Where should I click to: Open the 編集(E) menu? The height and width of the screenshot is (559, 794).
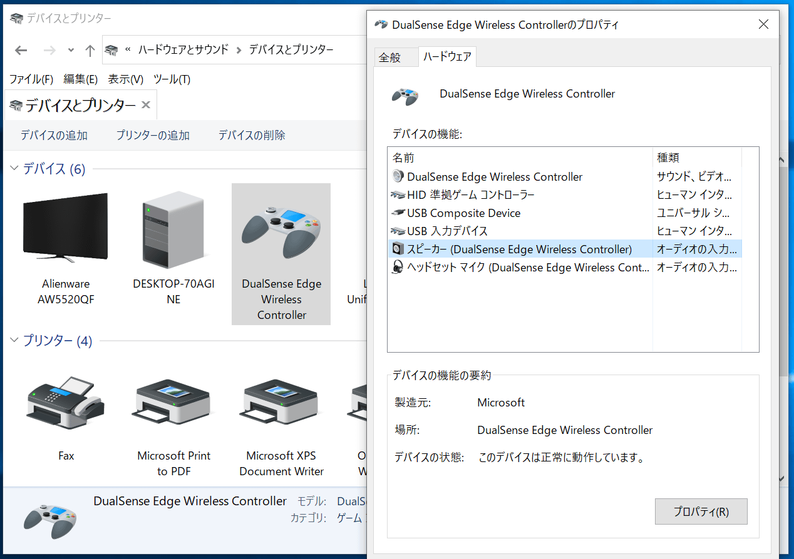click(x=81, y=79)
